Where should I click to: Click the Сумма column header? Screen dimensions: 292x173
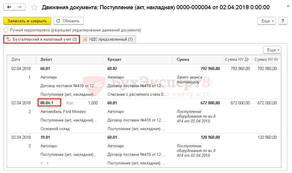coord(197,60)
